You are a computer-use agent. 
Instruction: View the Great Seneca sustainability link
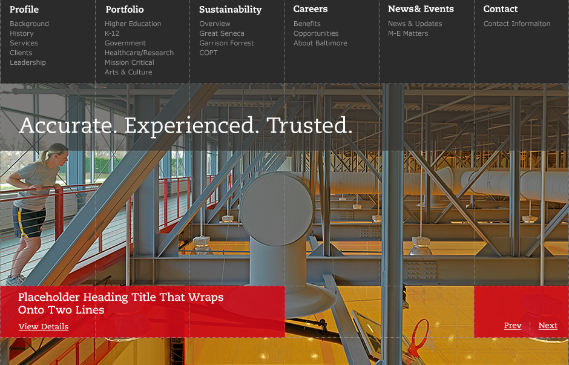222,33
